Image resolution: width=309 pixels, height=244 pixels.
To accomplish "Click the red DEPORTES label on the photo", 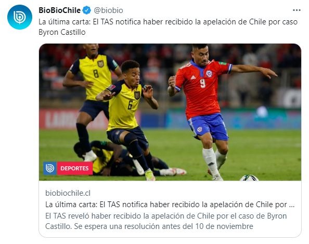I will coord(74,168).
